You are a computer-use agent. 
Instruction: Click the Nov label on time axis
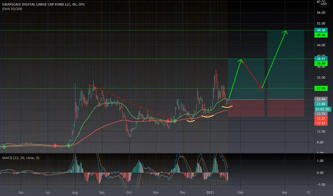coord(156,192)
